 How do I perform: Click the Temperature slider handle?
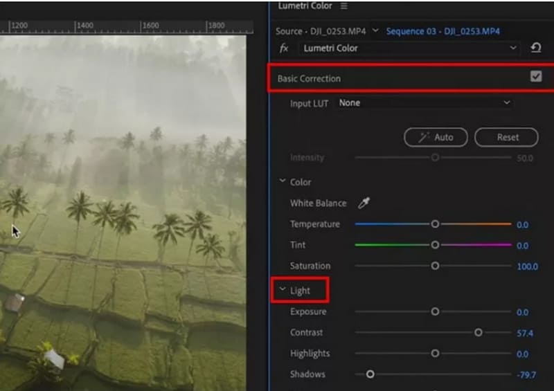[435, 224]
